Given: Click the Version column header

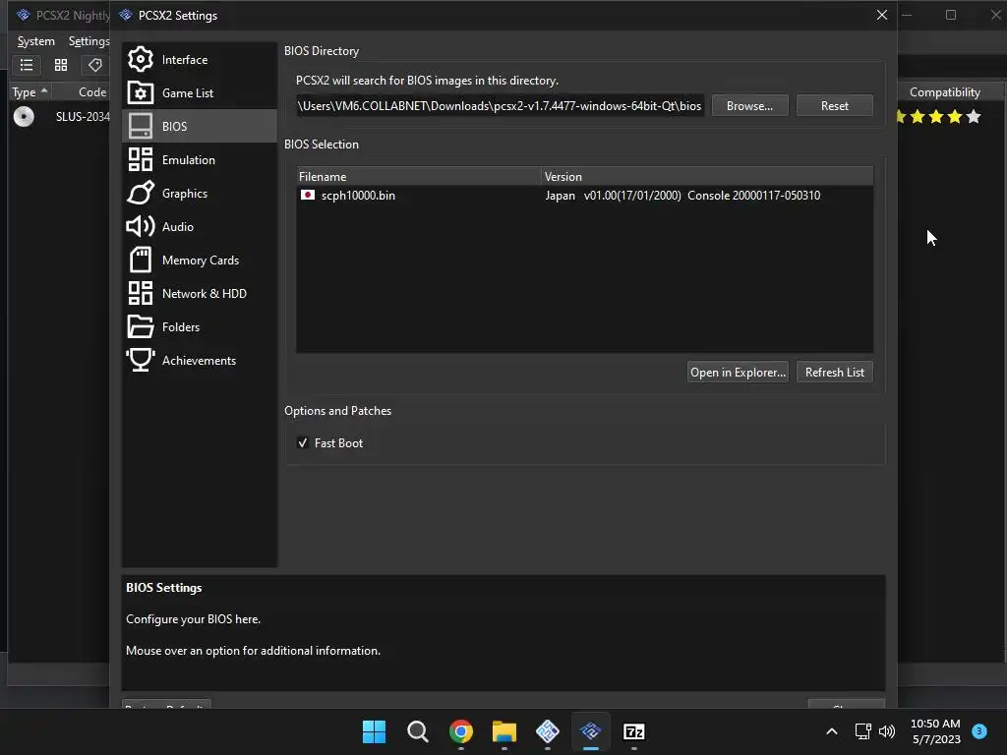Looking at the screenshot, I should (x=707, y=177).
